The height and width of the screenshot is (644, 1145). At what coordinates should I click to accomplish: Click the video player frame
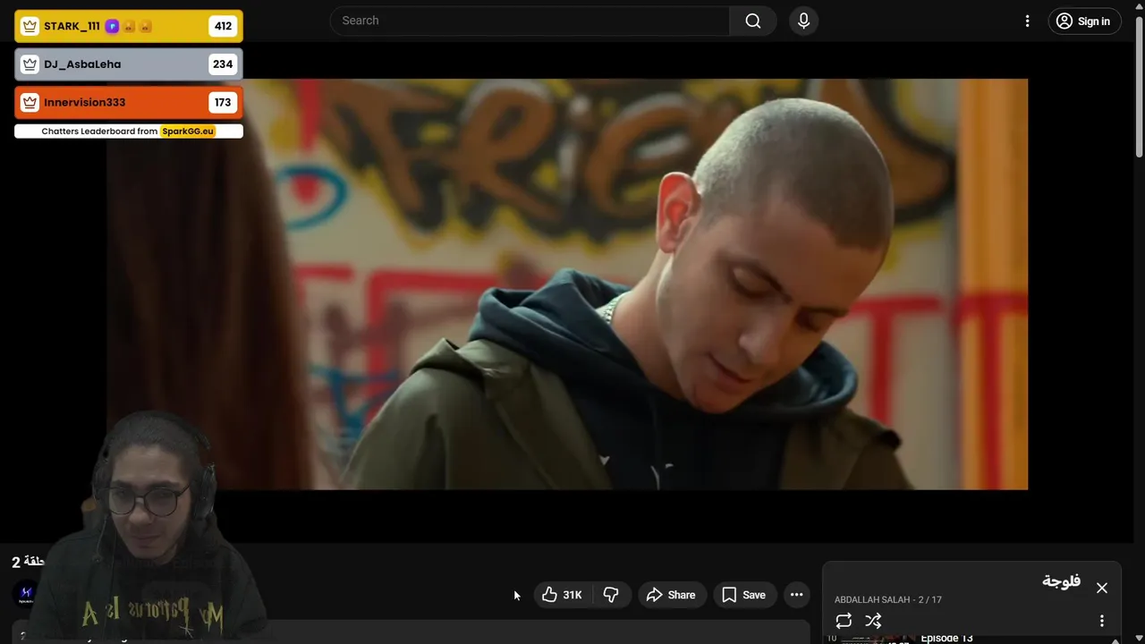pos(567,284)
